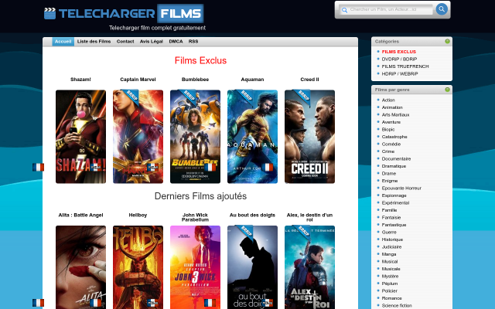Choose the Biopic genre
Viewport: 495px width, 309px height.
pyautogui.click(x=388, y=129)
